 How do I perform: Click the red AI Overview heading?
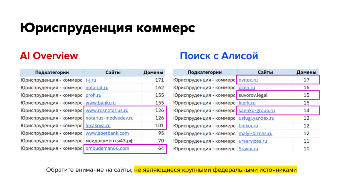click(x=49, y=56)
